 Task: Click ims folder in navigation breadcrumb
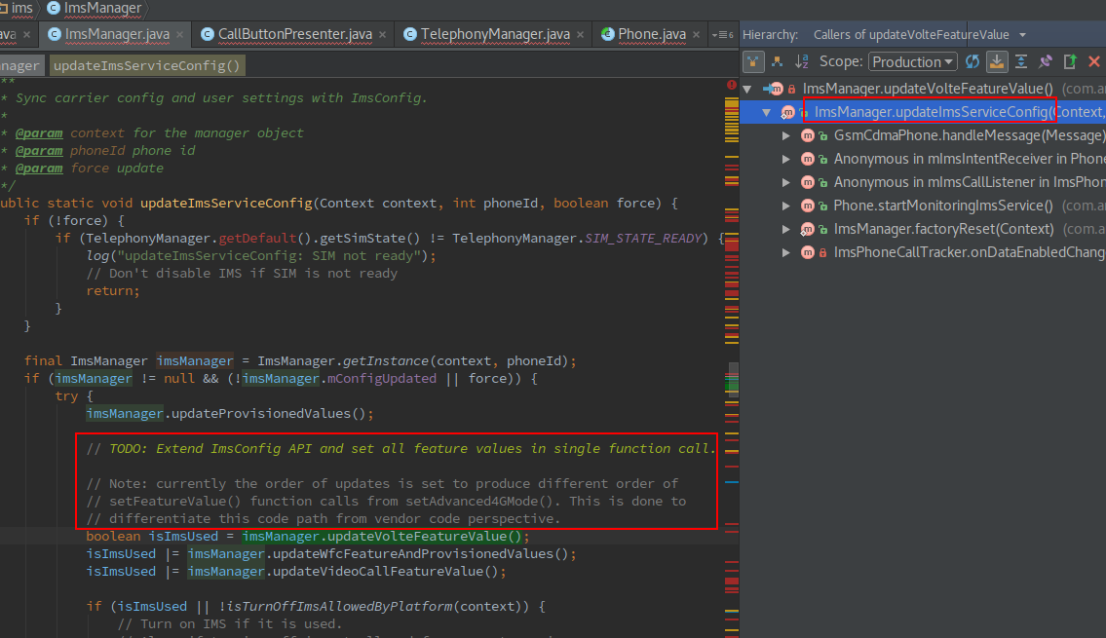tap(17, 9)
